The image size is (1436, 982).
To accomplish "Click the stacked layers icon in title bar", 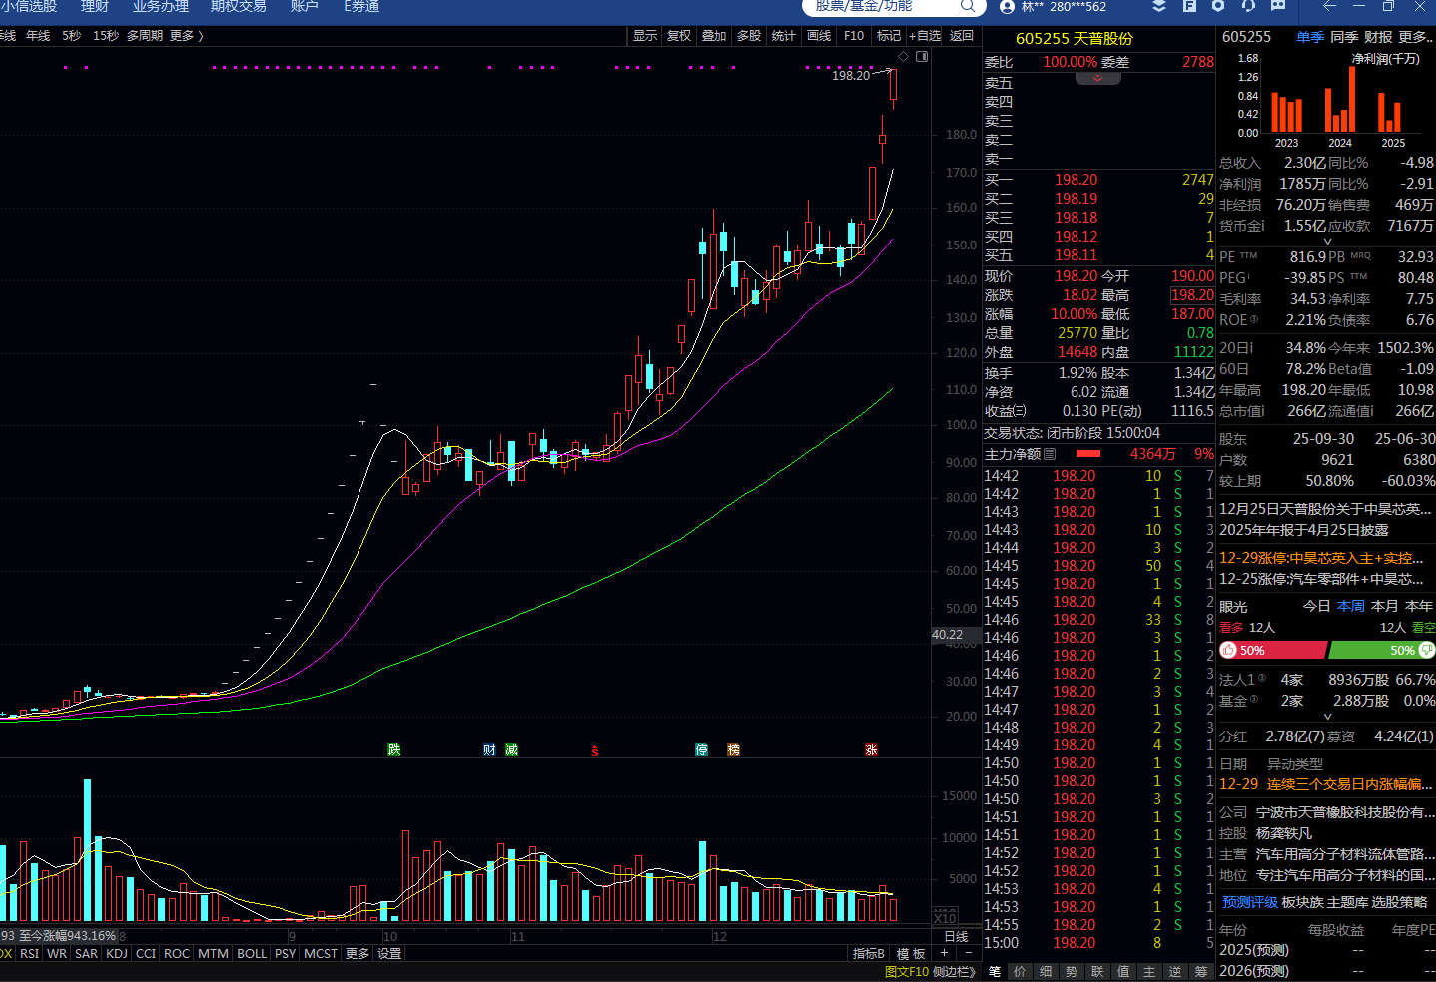I will pyautogui.click(x=1159, y=6).
